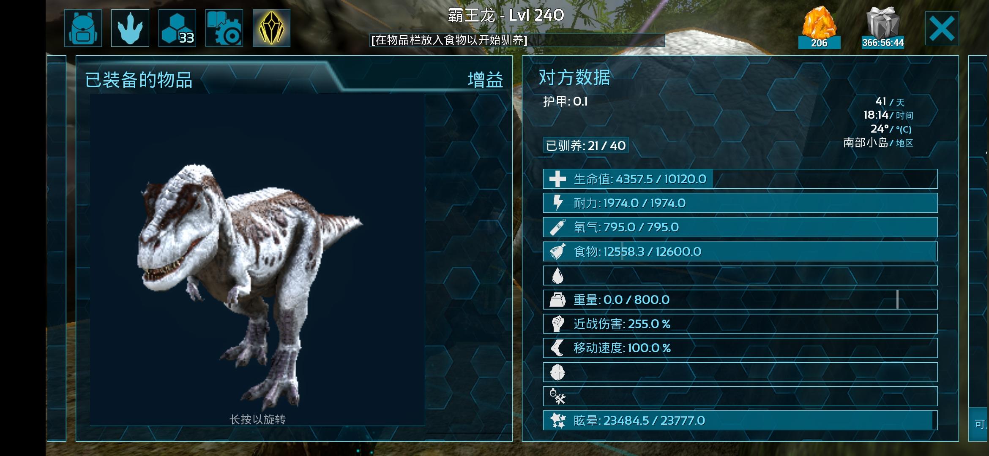The width and height of the screenshot is (989, 456).
Task: Select the 重量 weight stat row
Action: (740, 300)
